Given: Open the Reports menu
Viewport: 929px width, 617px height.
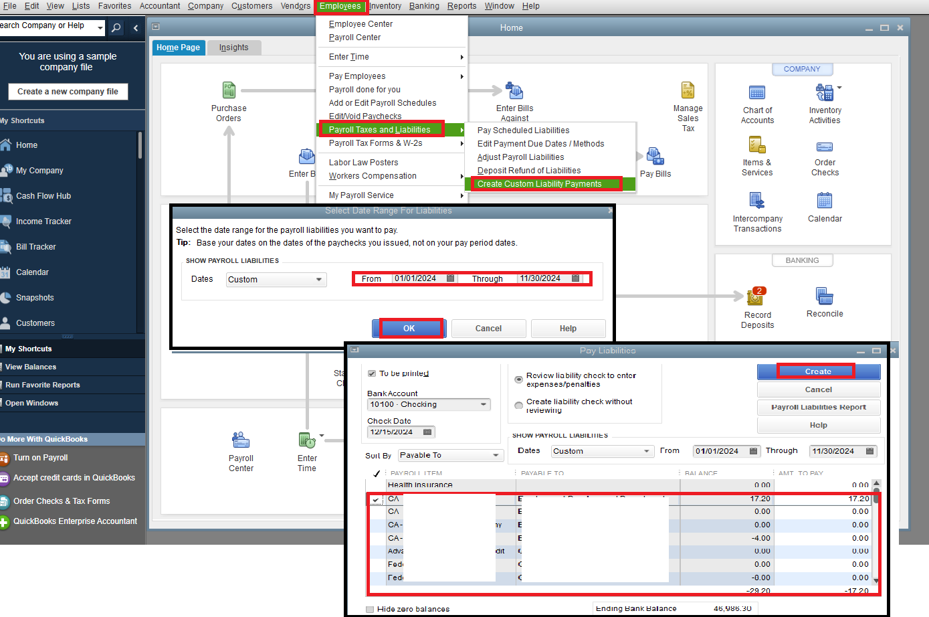Looking at the screenshot, I should click(461, 6).
